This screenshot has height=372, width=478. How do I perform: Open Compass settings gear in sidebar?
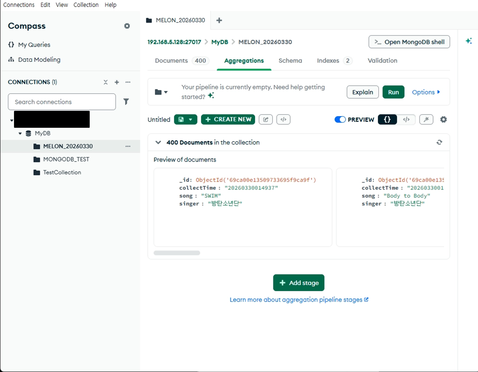pyautogui.click(x=127, y=26)
